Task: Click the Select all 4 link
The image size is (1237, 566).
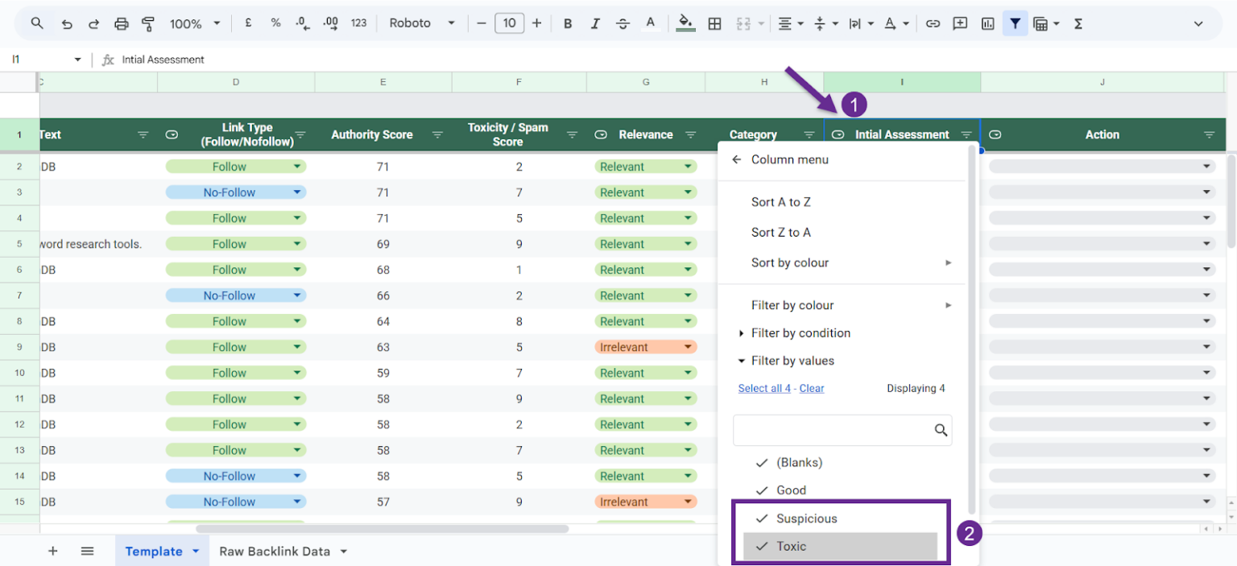Action: pos(764,388)
